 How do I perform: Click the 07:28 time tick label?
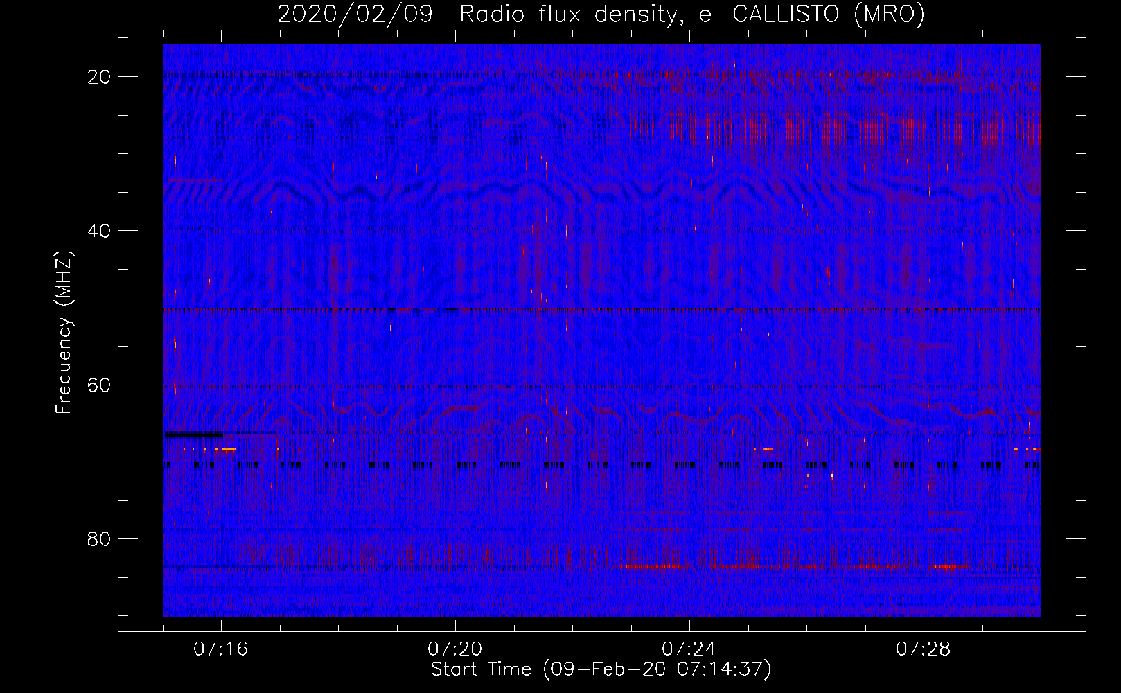pos(924,649)
